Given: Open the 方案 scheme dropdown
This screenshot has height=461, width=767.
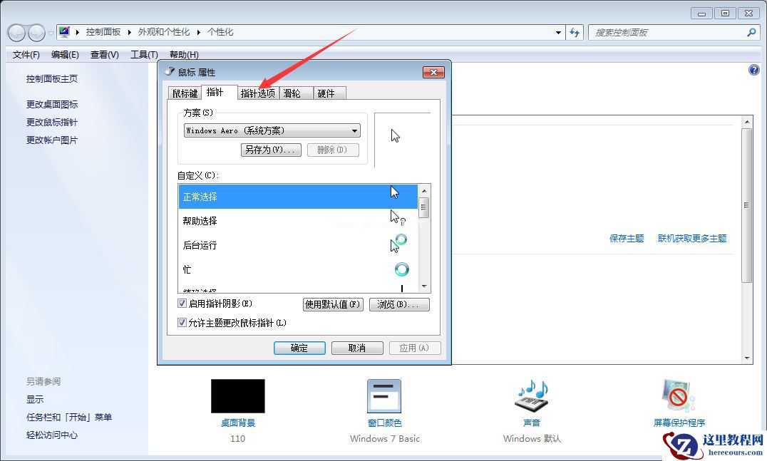Looking at the screenshot, I should pos(354,130).
